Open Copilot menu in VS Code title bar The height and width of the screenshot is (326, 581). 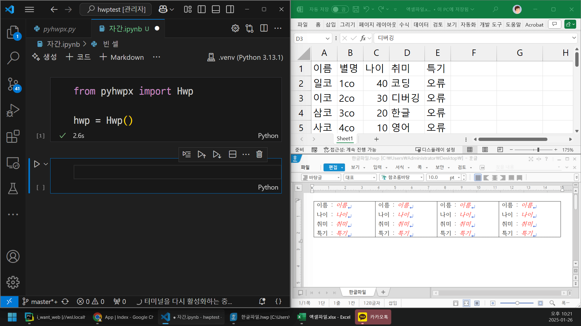(166, 9)
